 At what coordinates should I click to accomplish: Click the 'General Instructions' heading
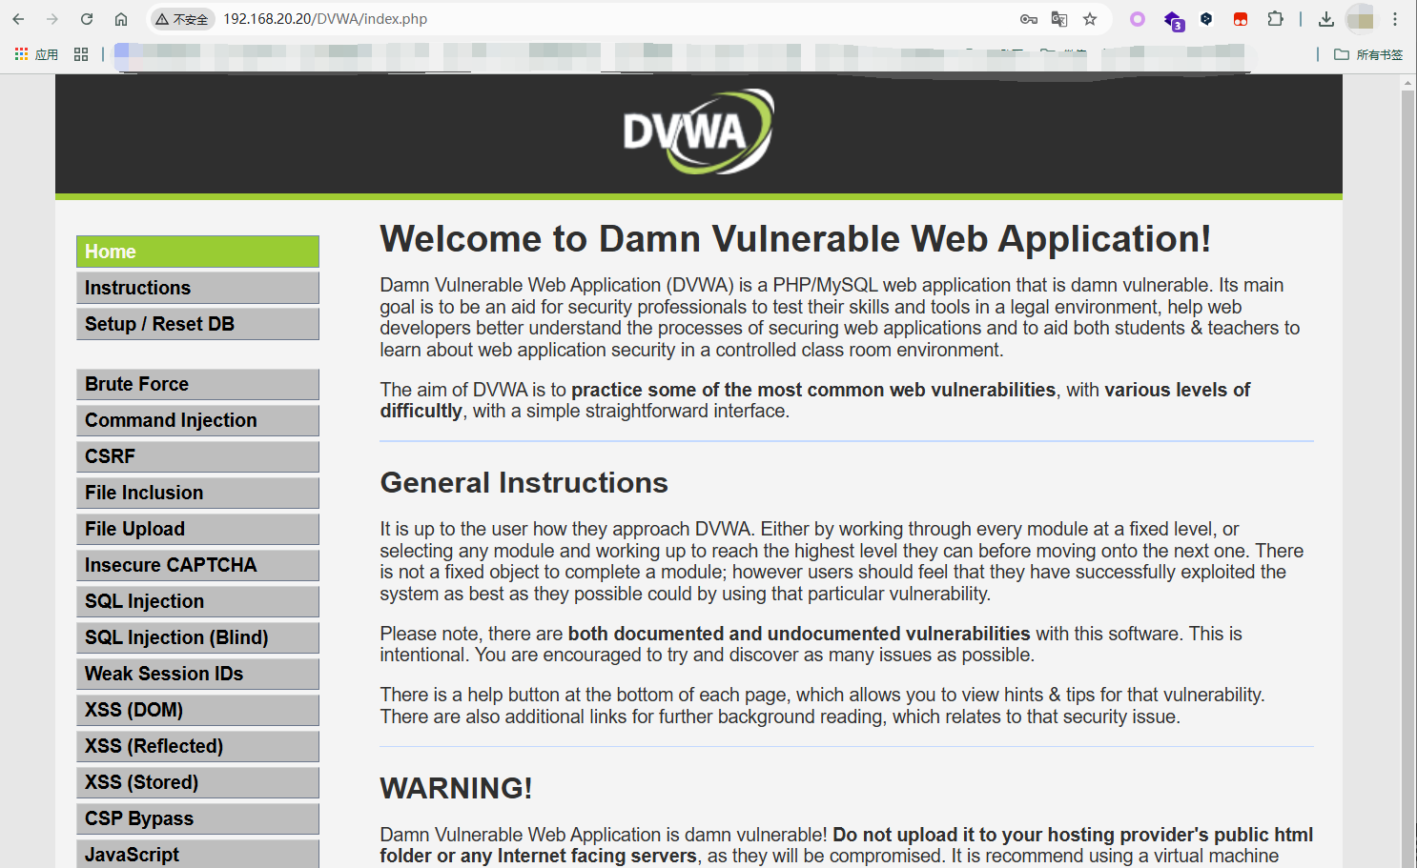point(524,483)
